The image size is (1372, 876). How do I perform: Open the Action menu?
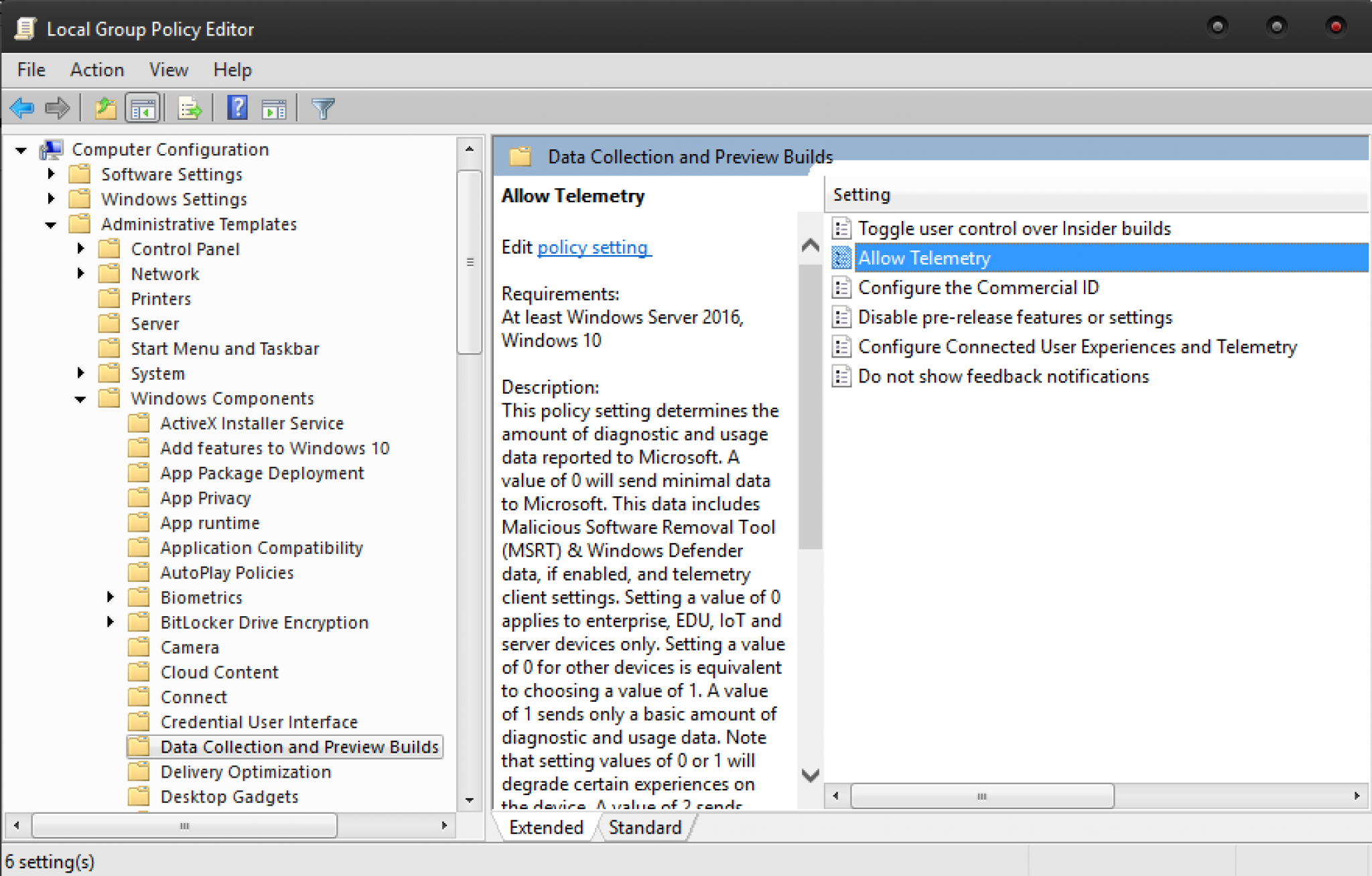[x=97, y=70]
